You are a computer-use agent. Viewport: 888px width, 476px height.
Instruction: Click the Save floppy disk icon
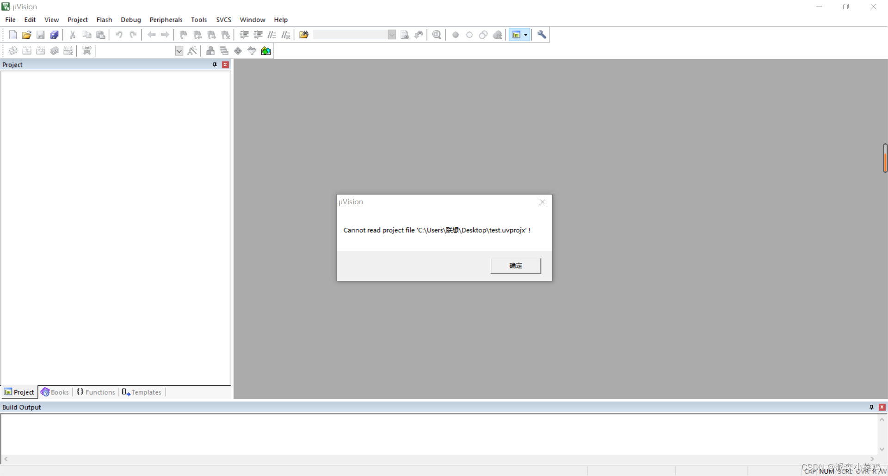coord(41,35)
